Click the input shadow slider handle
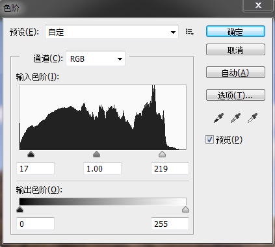Screen dimensions: 275x247 (x=31, y=154)
